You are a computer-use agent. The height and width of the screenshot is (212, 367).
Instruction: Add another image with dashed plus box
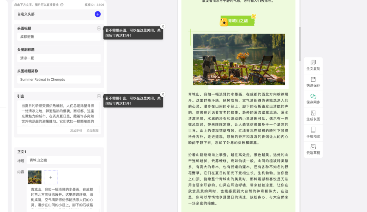pyautogui.click(x=51, y=177)
